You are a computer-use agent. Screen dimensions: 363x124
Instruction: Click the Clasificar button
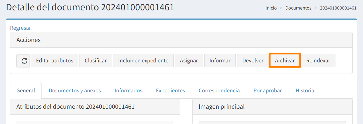point(96,61)
